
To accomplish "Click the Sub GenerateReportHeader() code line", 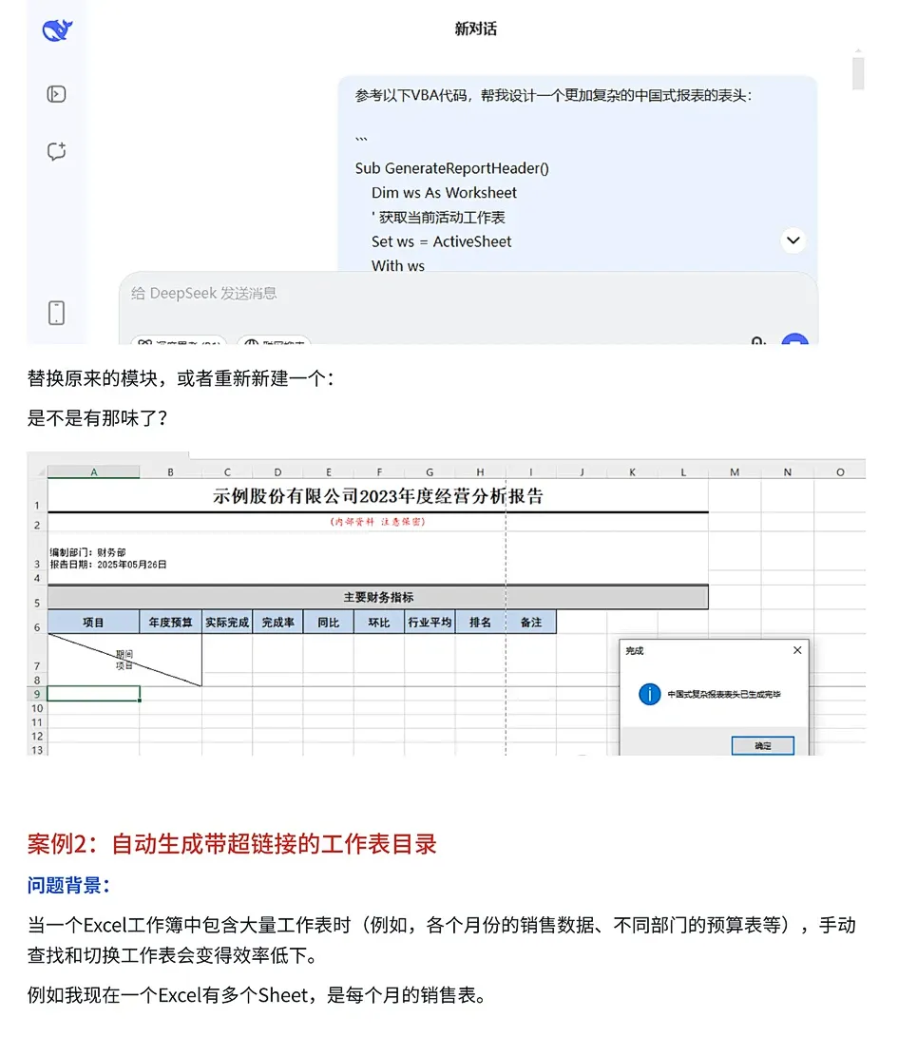I will tap(451, 168).
